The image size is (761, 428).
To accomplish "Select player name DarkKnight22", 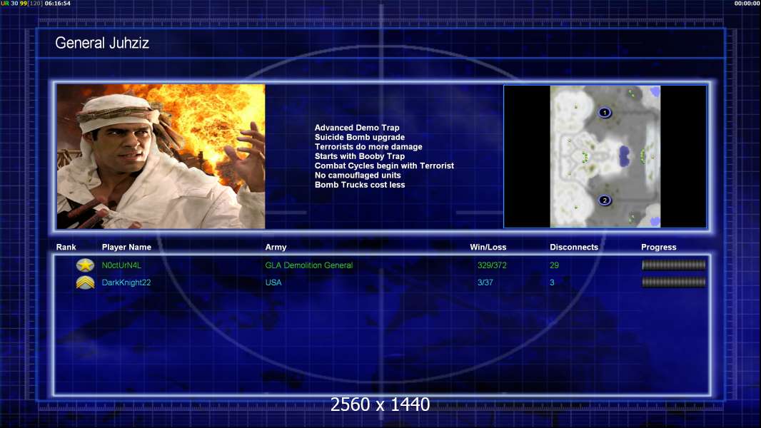I will tap(126, 282).
